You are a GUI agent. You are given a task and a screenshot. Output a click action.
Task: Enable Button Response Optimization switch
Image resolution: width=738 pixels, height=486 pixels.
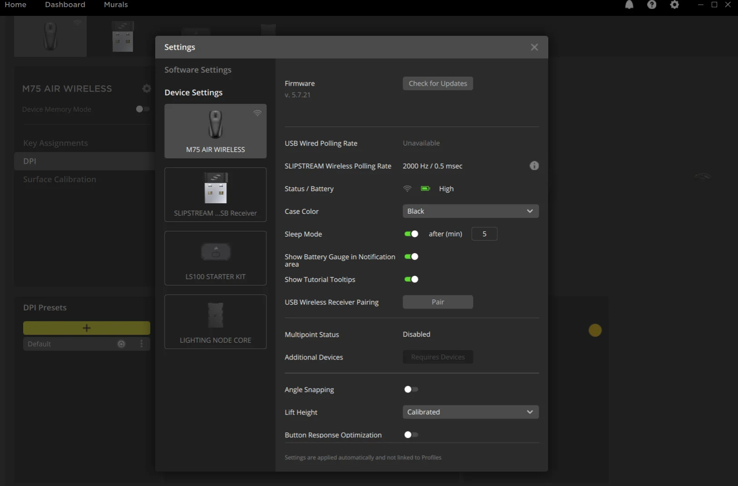tap(411, 435)
